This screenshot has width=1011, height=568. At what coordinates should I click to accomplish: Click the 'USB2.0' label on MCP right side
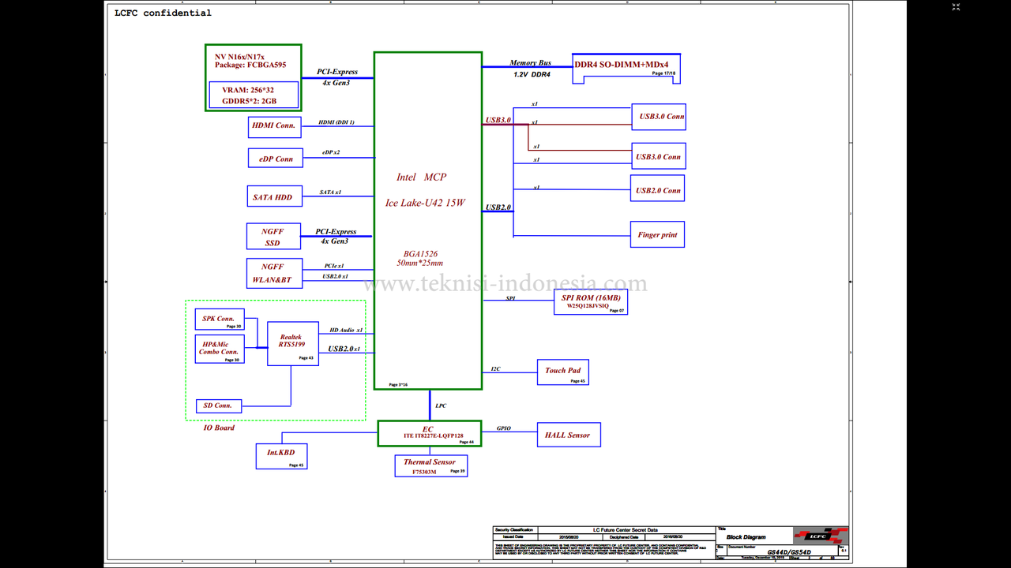tap(498, 207)
